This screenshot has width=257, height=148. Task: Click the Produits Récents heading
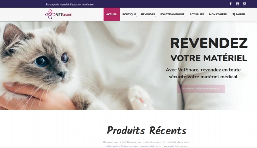(x=147, y=131)
